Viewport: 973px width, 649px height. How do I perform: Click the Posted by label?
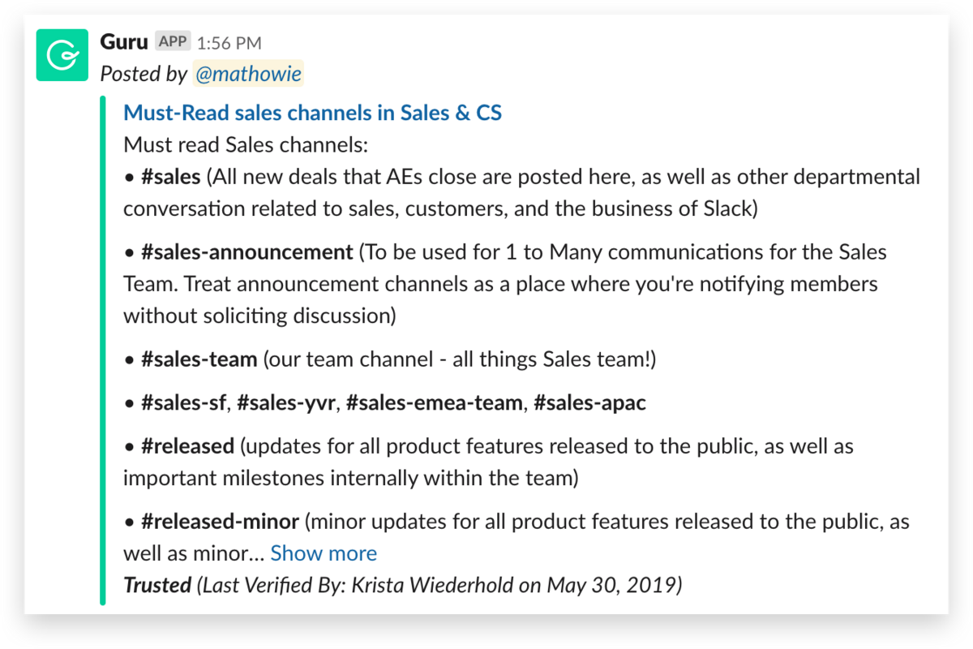coord(144,74)
